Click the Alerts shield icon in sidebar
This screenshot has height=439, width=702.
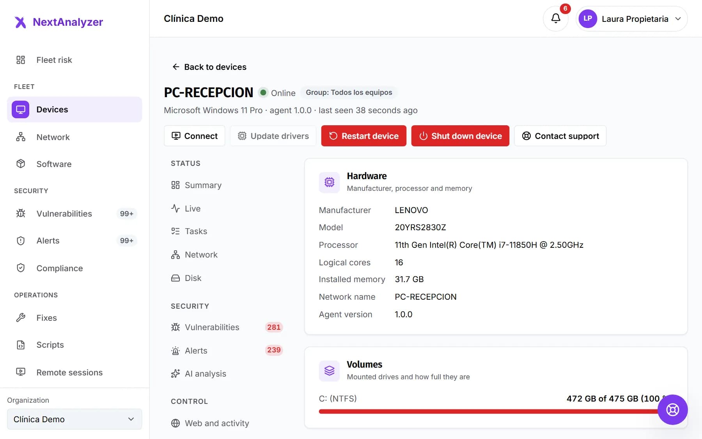coord(21,240)
